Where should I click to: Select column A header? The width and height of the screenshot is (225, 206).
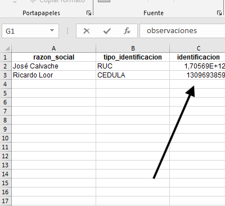tap(53, 48)
